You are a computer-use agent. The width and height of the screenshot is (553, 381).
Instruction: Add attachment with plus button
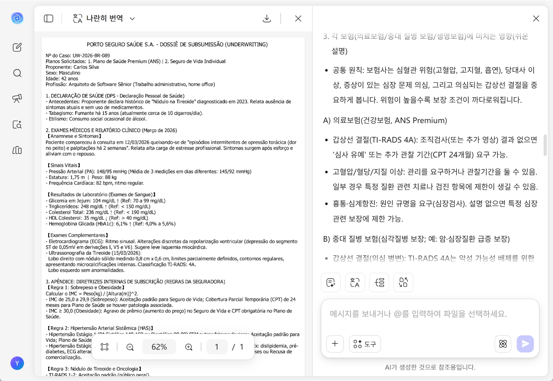tap(335, 344)
